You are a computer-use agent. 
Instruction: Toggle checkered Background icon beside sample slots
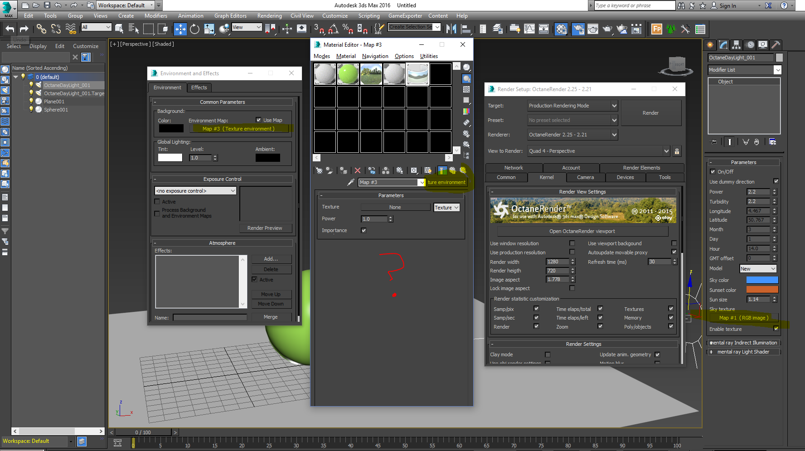[466, 89]
